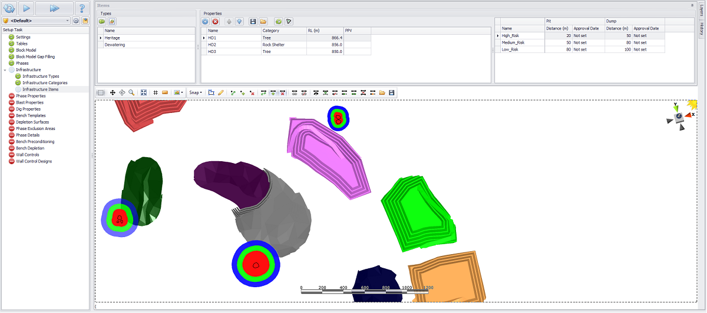This screenshot has height=313, width=707.
Task: Click the blue add item button in Properties
Action: (205, 21)
